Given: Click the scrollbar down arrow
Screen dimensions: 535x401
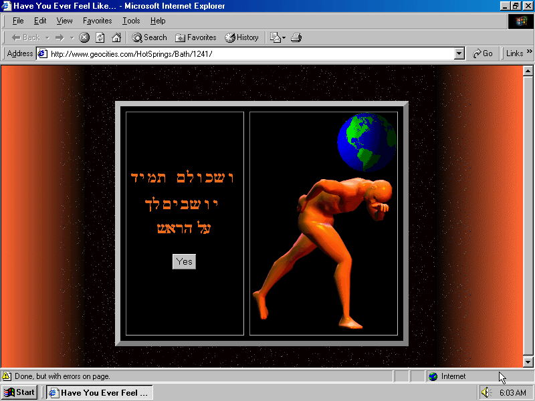Looking at the screenshot, I should coord(528,362).
